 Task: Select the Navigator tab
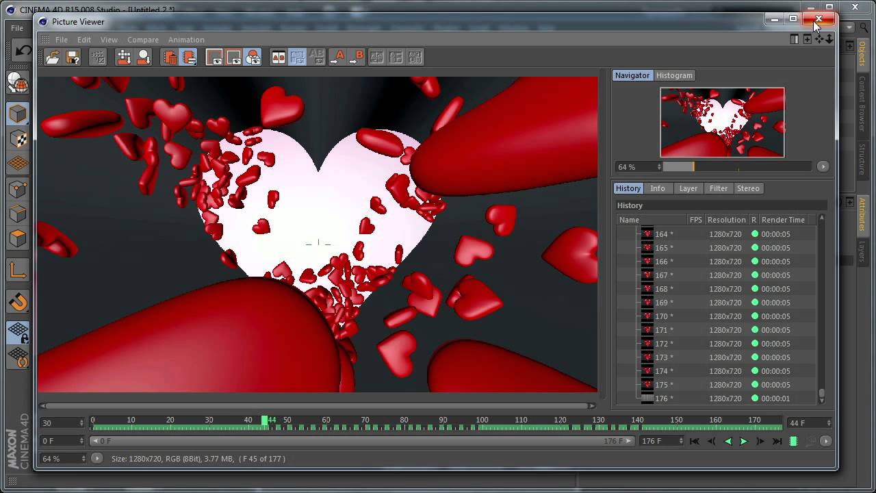click(x=632, y=75)
